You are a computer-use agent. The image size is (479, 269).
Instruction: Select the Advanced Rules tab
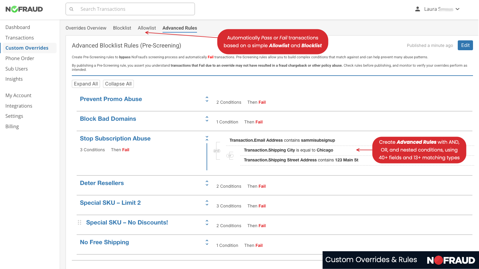pyautogui.click(x=180, y=28)
